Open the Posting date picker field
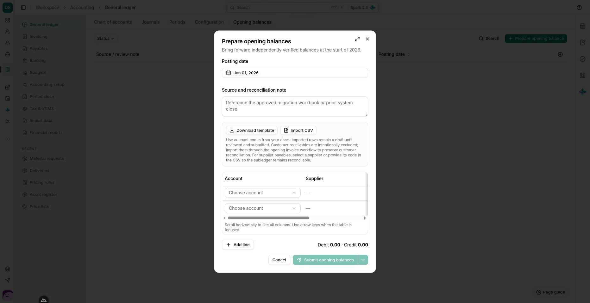Image resolution: width=590 pixels, height=303 pixels. (295, 73)
